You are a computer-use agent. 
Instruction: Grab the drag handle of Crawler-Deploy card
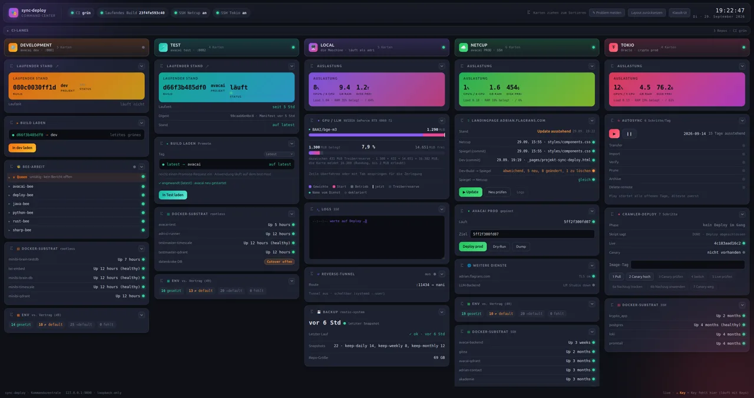point(613,214)
